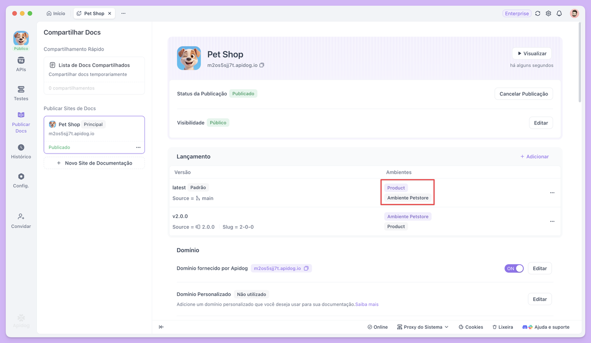Open the tab overflow ellipsis menu
Image resolution: width=591 pixels, height=343 pixels.
coord(123,13)
